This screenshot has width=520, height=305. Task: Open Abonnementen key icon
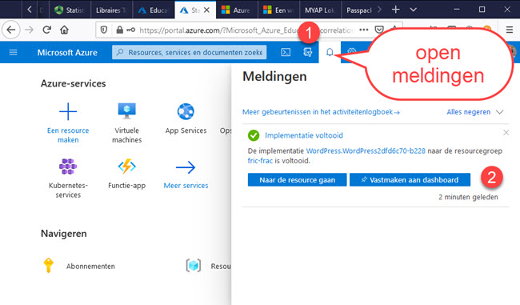pyautogui.click(x=49, y=265)
